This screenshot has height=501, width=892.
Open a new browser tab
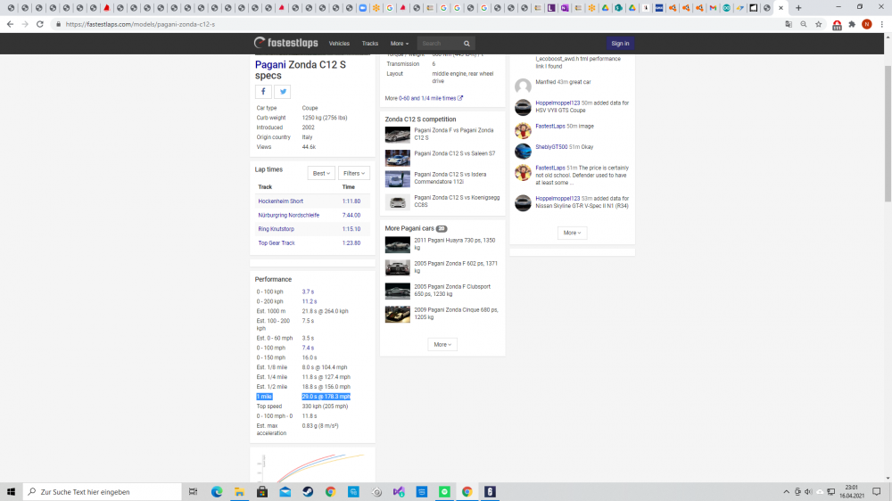click(x=798, y=8)
